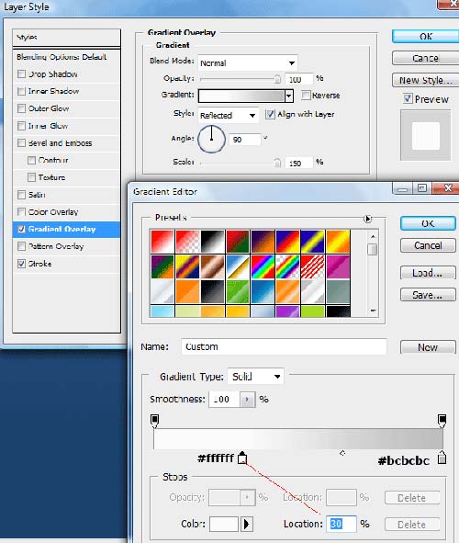Viewport: 459px width, 543px height.
Task: Set the angle dial in Gradient Overlay
Action: (211, 140)
